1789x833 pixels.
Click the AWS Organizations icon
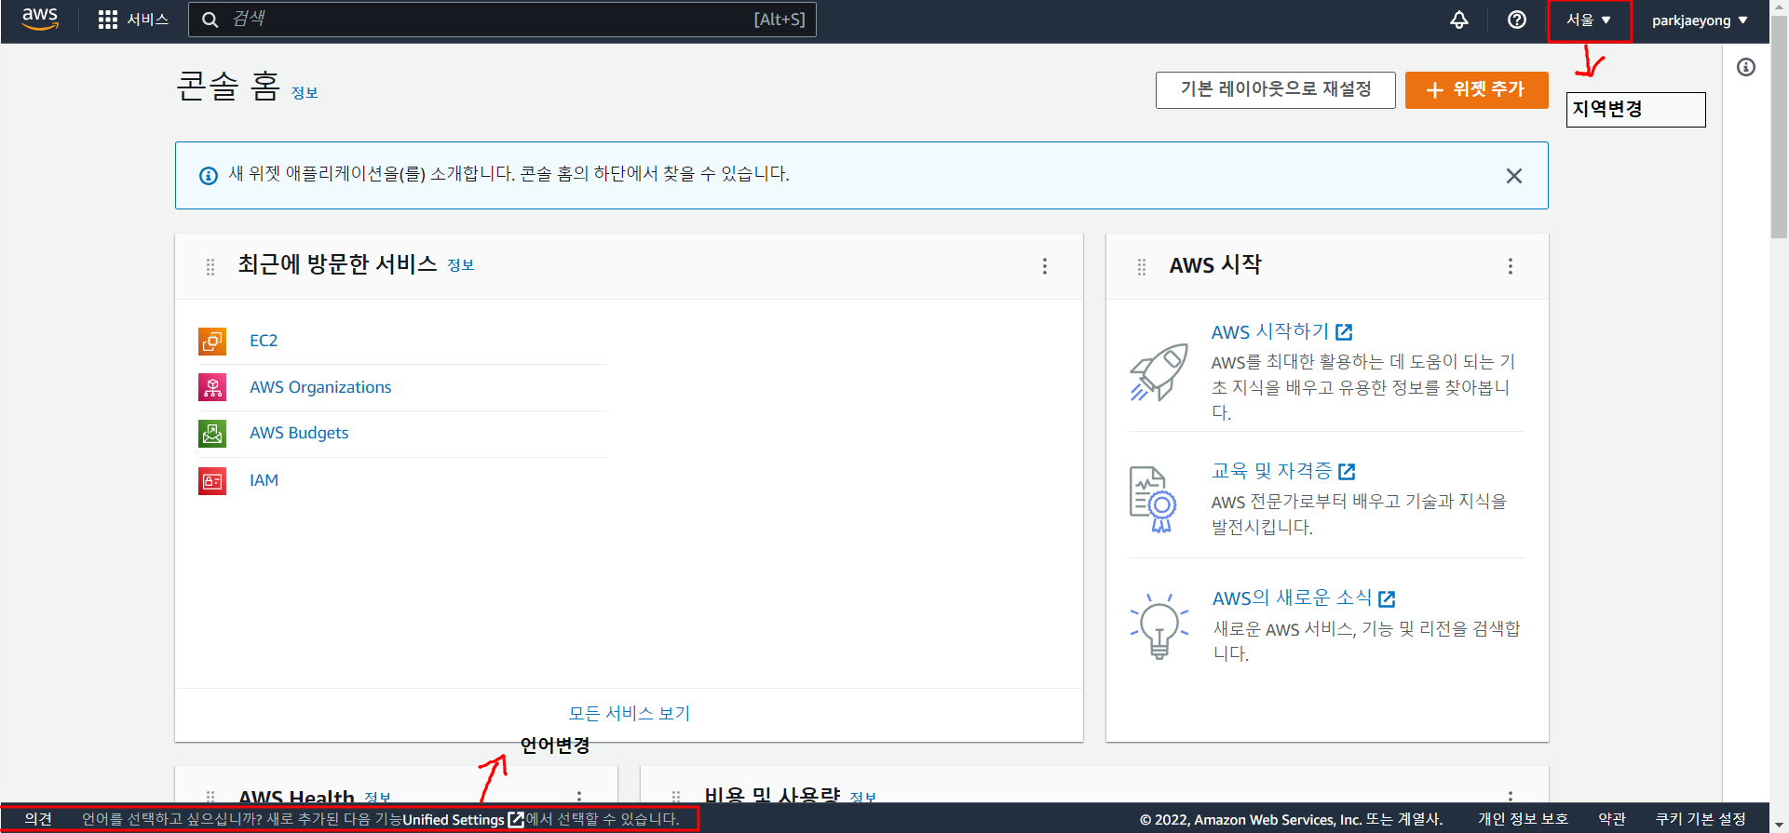(x=212, y=387)
